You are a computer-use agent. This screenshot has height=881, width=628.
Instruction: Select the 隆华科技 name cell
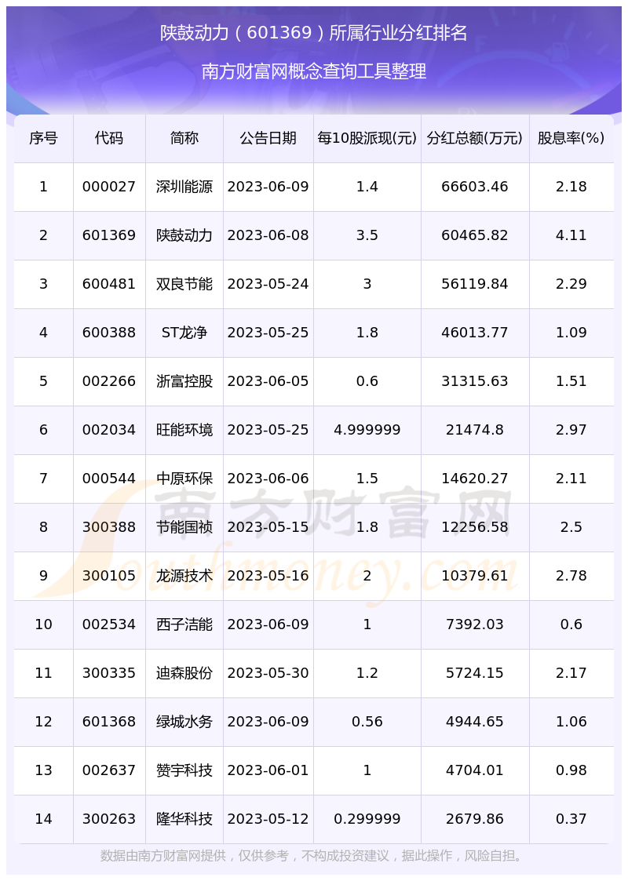click(x=184, y=819)
